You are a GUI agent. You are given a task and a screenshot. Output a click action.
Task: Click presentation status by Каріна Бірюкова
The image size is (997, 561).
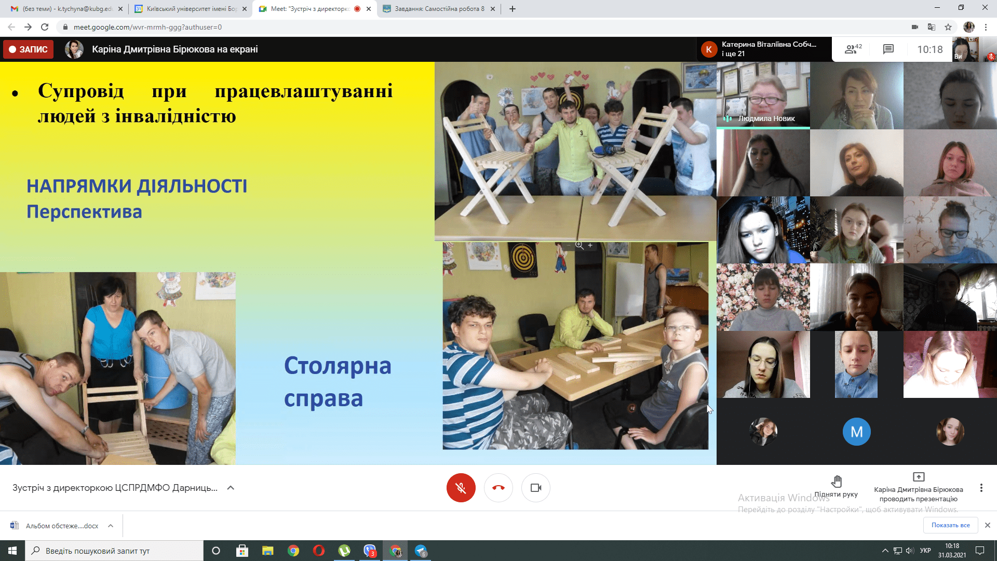918,488
